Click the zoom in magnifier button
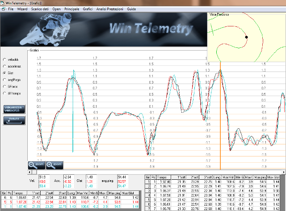This screenshot has width=286, height=211. pos(55,165)
